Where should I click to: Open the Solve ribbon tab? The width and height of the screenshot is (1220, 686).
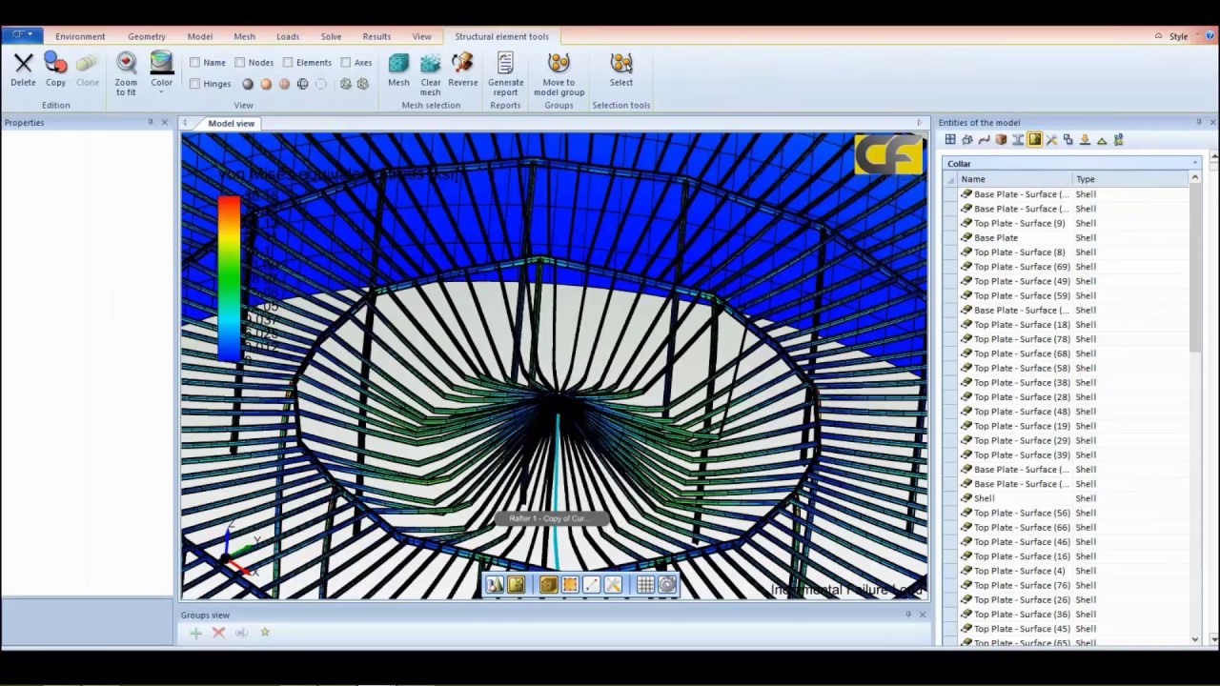[x=331, y=36]
